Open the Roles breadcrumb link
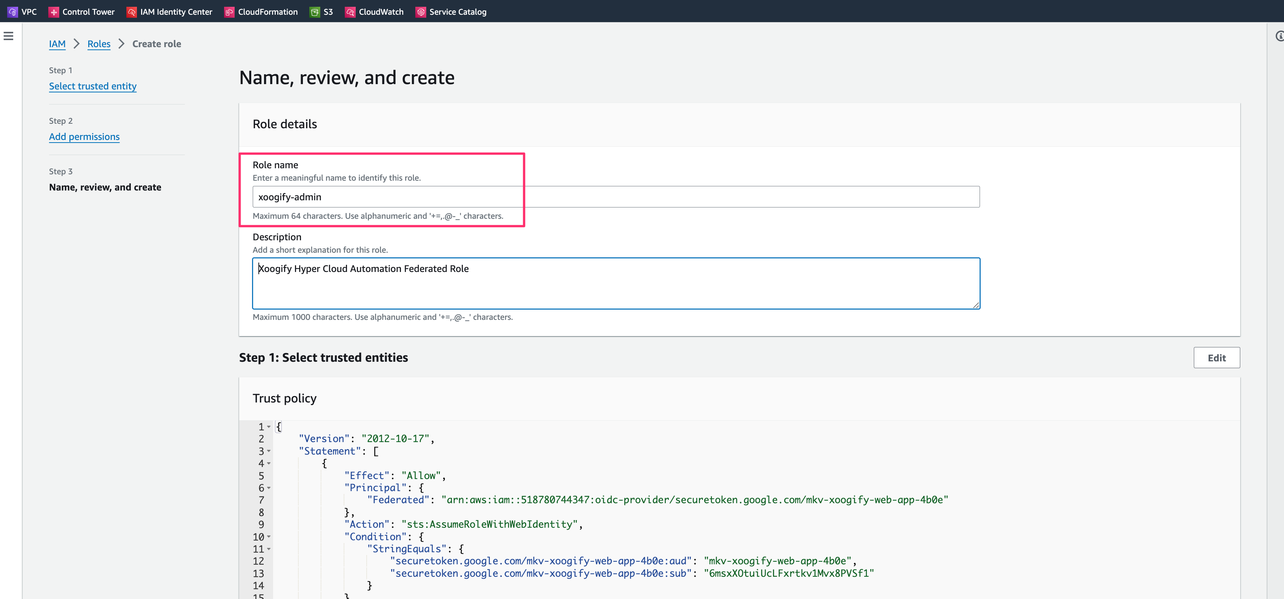Screen dimensions: 1284x599 (99, 44)
